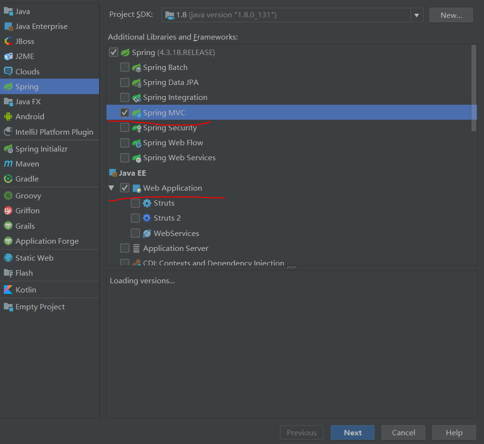Collapse the Web Application tree node
484x444 pixels.
(111, 188)
